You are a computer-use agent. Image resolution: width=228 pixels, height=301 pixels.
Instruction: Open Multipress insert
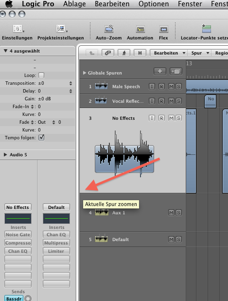point(56,243)
